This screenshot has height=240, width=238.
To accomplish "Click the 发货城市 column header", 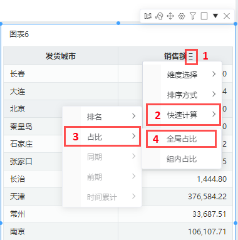I will [x=61, y=56].
